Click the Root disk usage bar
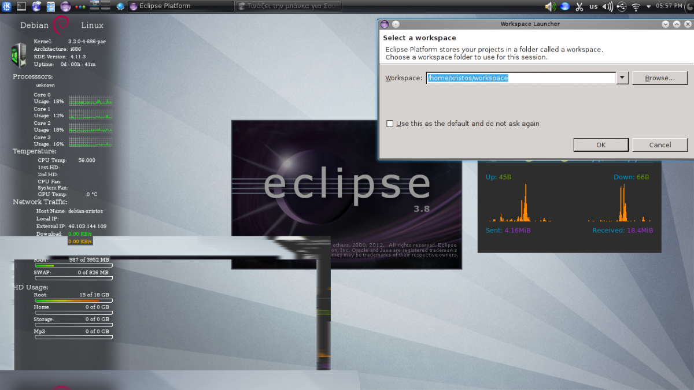 click(x=73, y=300)
